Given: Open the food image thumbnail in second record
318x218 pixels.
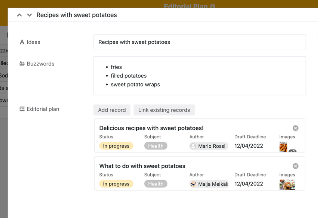Looking at the screenshot, I should [x=287, y=184].
